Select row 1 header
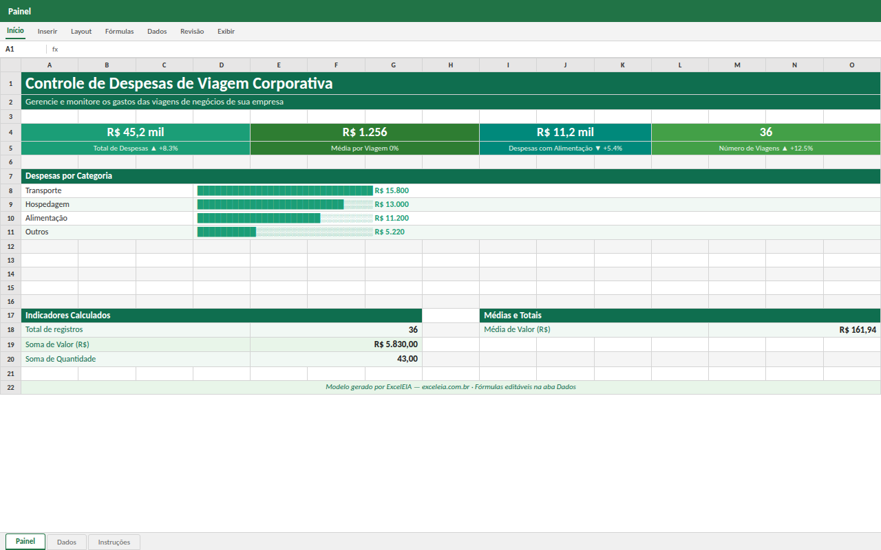This screenshot has width=881, height=550. click(x=10, y=83)
